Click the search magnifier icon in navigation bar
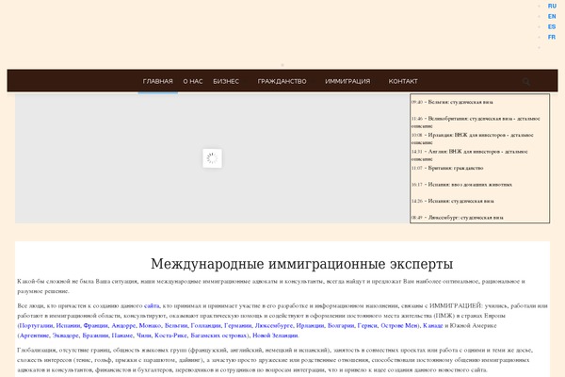 click(x=526, y=82)
